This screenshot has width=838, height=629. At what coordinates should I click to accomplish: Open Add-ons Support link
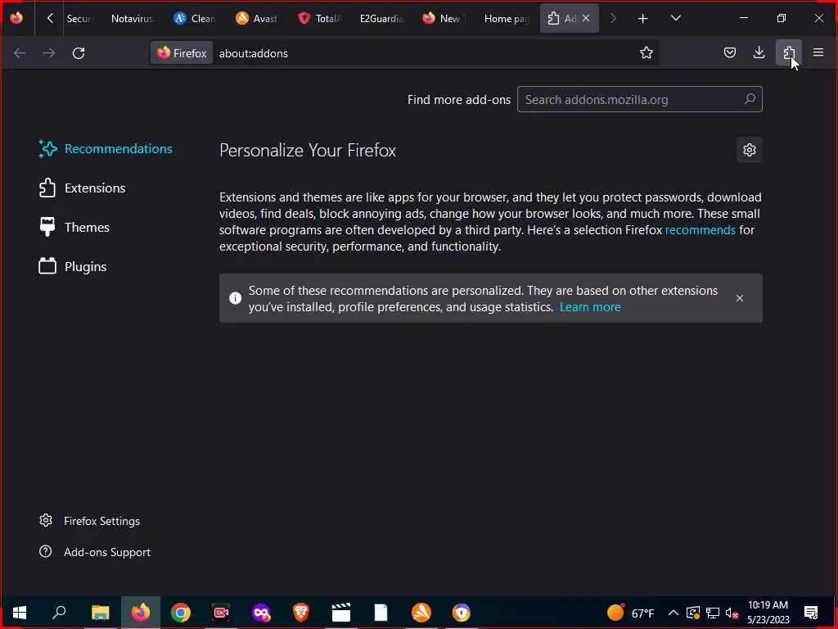coord(95,552)
